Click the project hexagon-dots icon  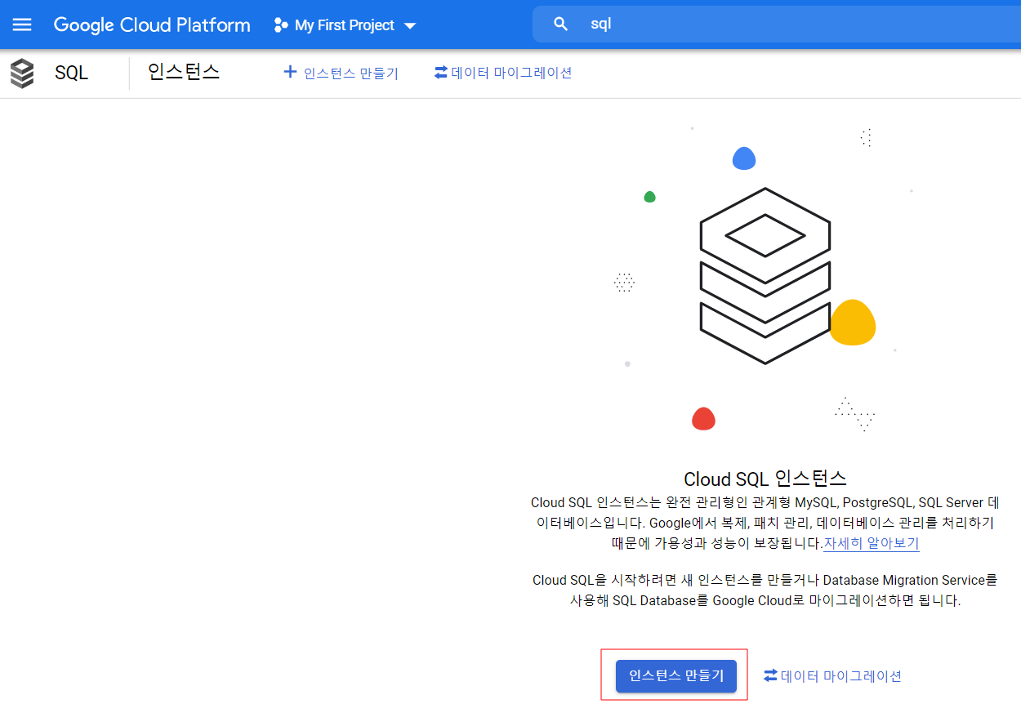281,25
